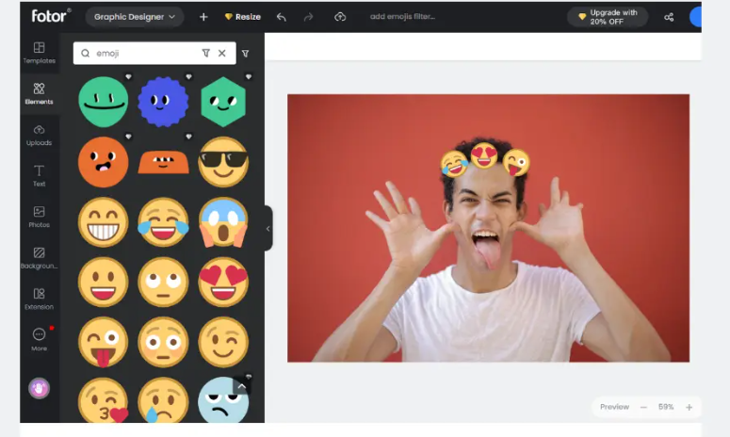The image size is (730, 437).
Task: Click the plus add new design icon
Action: pos(203,17)
